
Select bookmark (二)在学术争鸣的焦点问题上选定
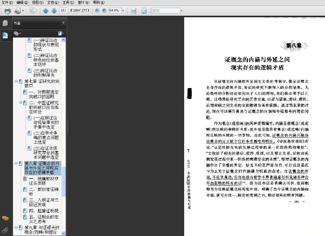[46, 137]
